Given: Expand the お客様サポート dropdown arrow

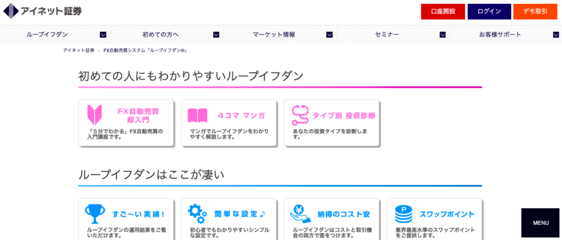Looking at the screenshot, I should pos(556,35).
